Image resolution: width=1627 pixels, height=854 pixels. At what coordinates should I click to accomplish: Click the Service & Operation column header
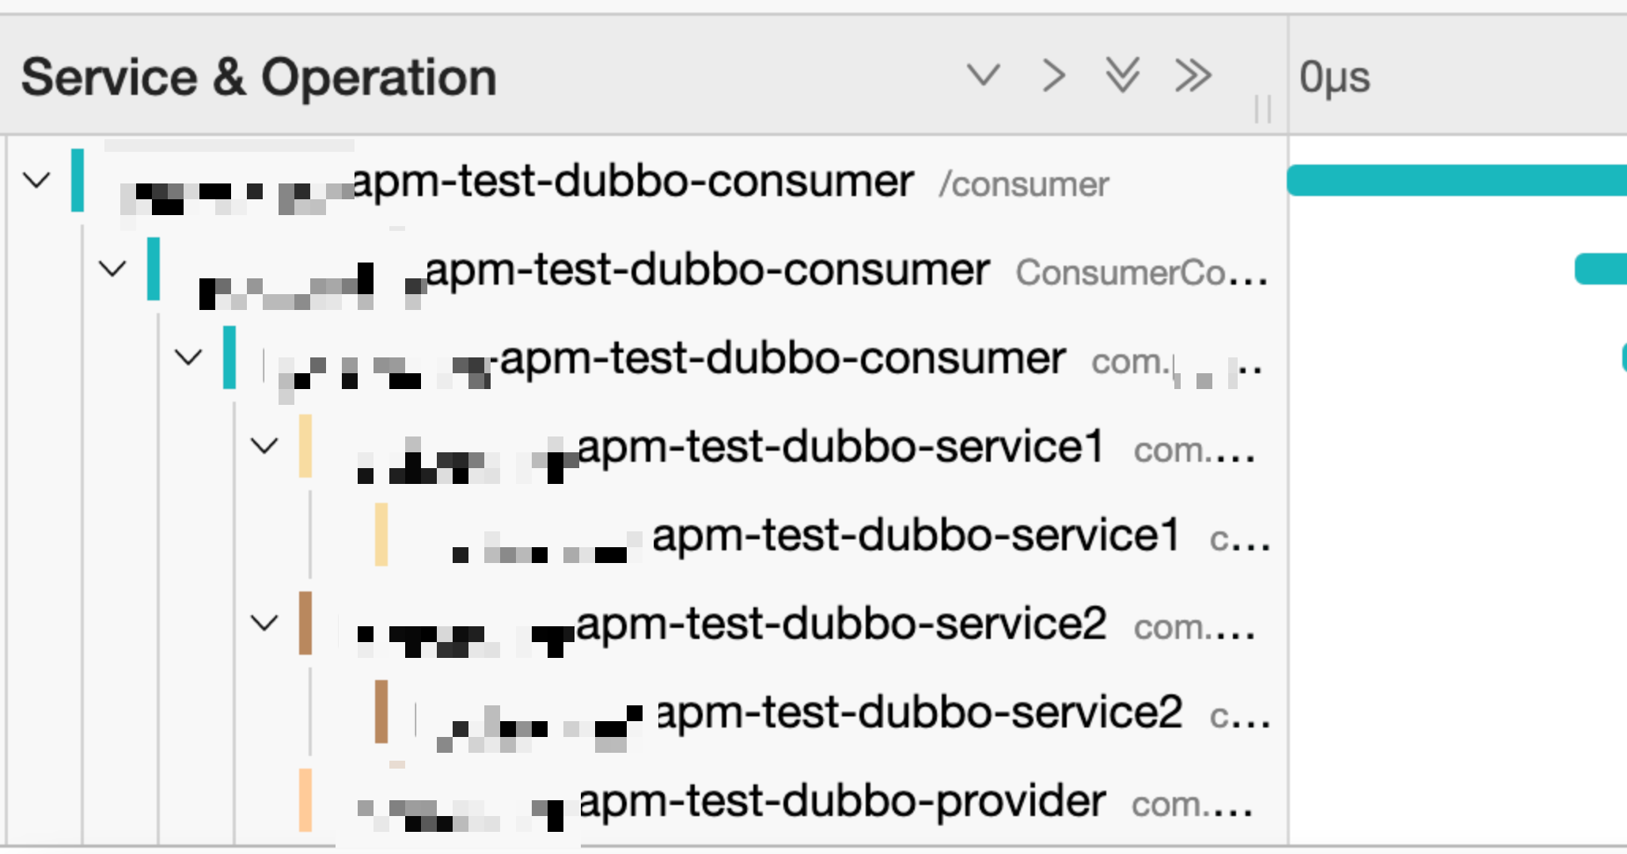(x=260, y=77)
